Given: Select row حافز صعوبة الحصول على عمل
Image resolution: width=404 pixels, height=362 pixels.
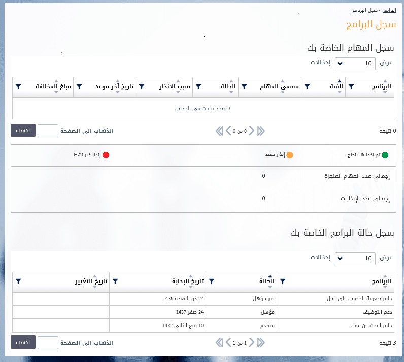Looking at the screenshot, I should [204, 299].
